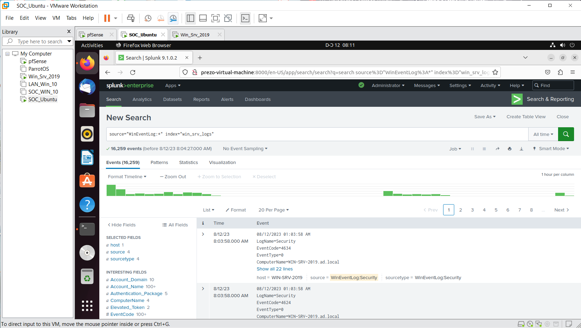
Task: Print the search results
Action: click(509, 149)
